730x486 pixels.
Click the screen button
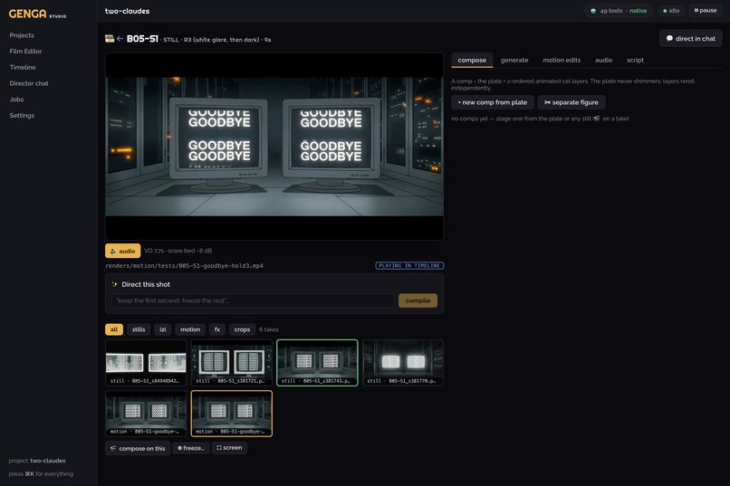tap(229, 447)
